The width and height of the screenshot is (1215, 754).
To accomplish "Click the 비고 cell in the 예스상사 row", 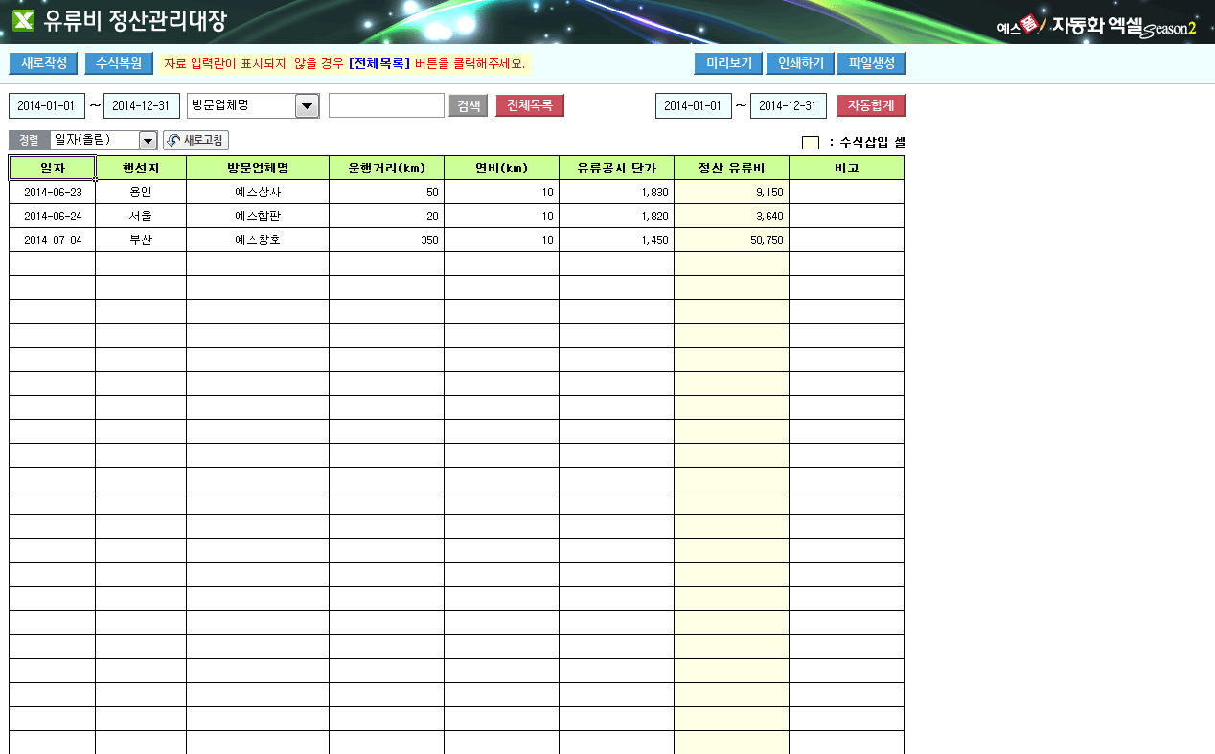I will click(847, 192).
